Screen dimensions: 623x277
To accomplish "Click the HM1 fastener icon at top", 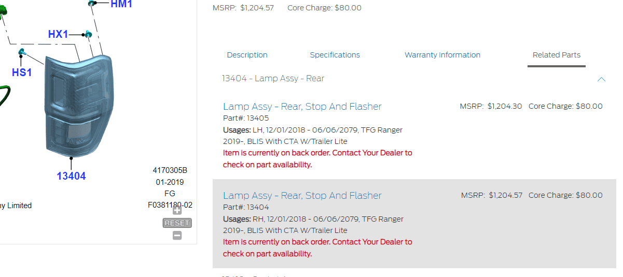I will coord(93,3).
